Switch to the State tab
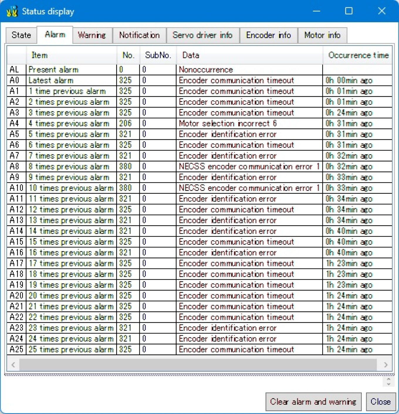399x414 pixels. 21,35
